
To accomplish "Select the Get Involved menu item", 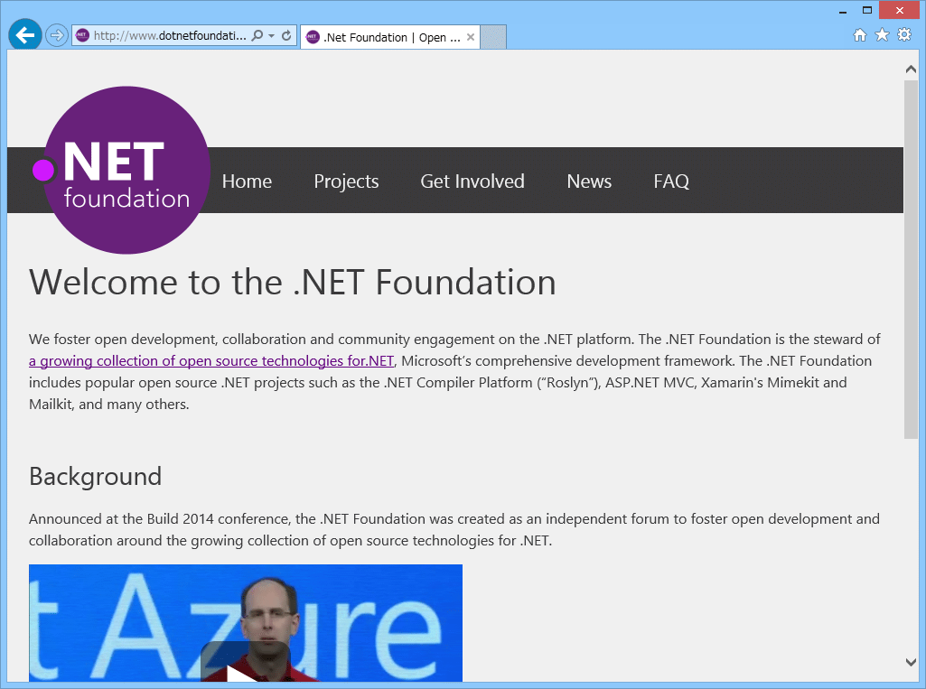I will (472, 181).
